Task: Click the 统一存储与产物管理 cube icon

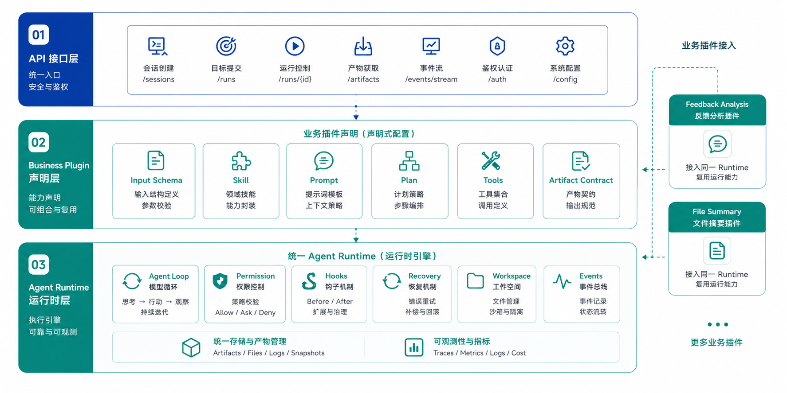Action: tap(191, 347)
